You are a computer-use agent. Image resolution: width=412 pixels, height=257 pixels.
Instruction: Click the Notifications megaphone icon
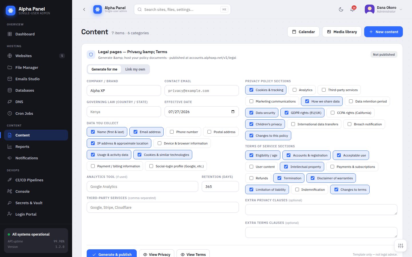[10, 158]
